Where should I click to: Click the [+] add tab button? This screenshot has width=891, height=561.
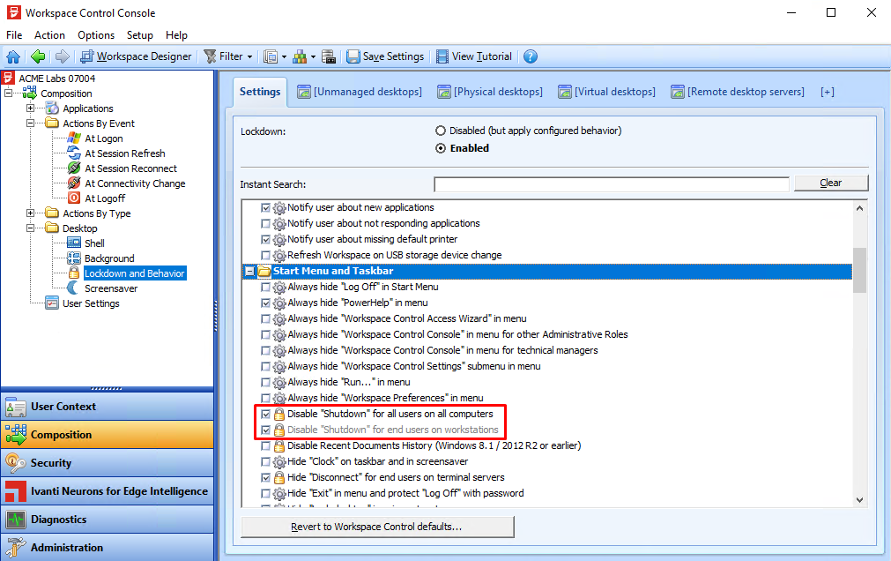(828, 92)
